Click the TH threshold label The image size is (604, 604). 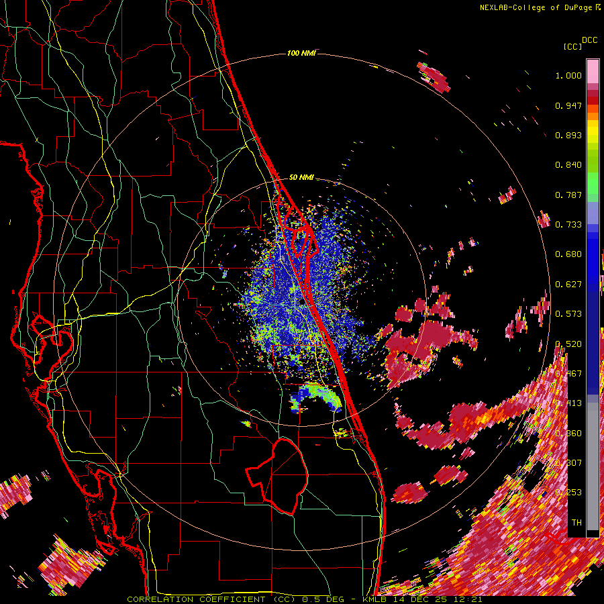576,523
